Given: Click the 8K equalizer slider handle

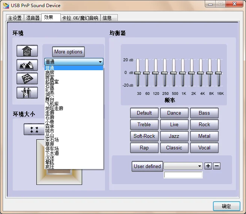Looking at the screenshot, I should [210, 73].
